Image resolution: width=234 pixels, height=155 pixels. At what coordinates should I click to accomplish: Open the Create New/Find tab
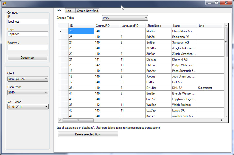click(x=88, y=11)
